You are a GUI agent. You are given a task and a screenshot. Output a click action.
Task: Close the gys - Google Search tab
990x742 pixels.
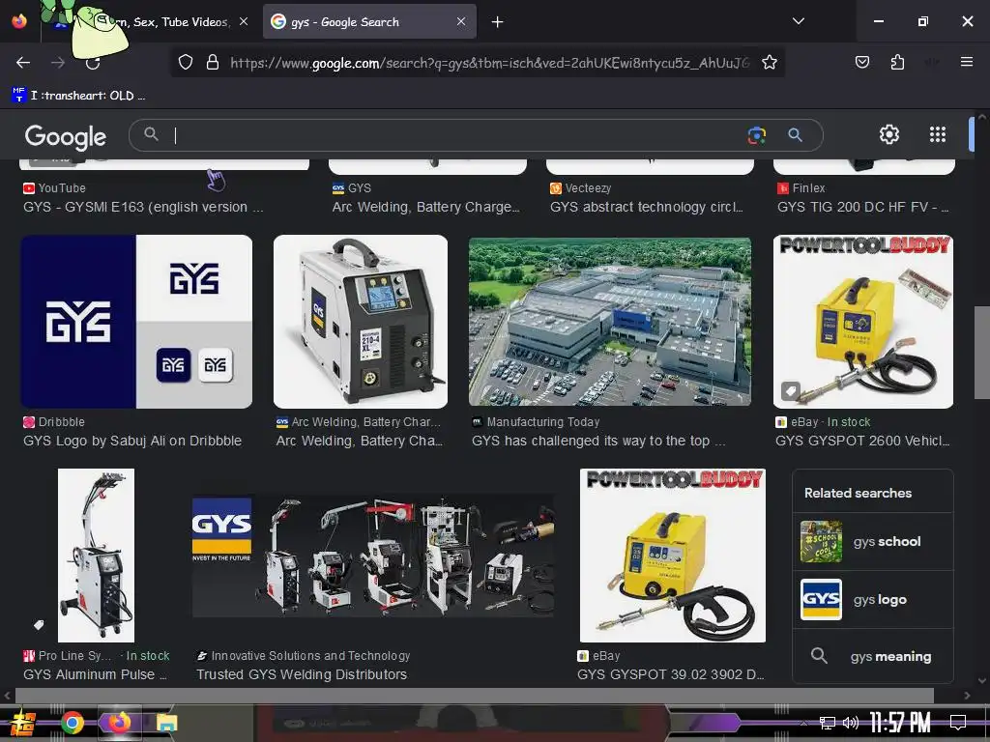[x=461, y=21]
